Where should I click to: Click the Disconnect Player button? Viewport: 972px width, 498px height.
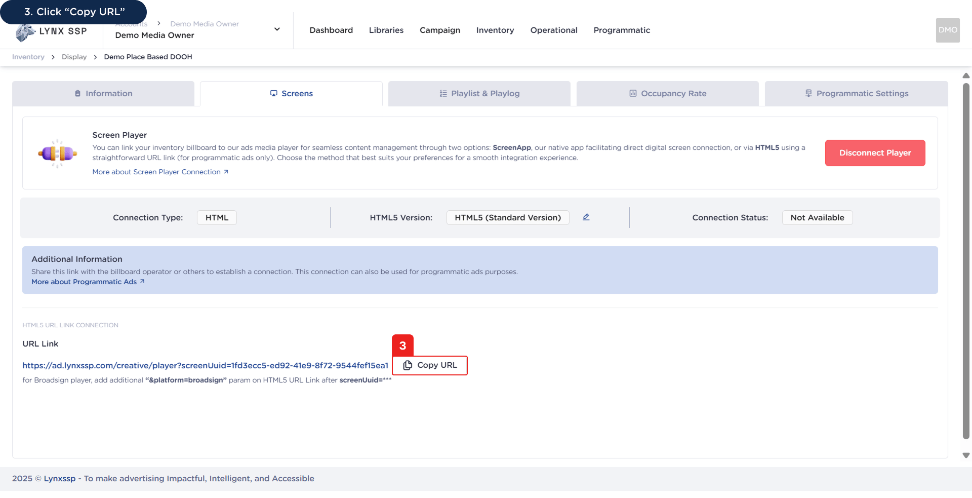(875, 153)
